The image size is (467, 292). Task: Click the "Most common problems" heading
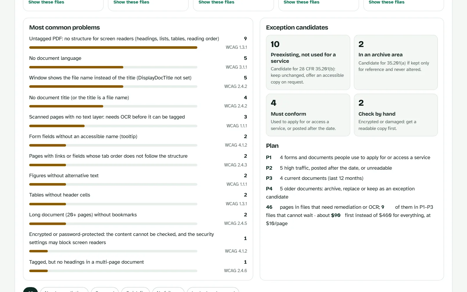click(x=65, y=27)
